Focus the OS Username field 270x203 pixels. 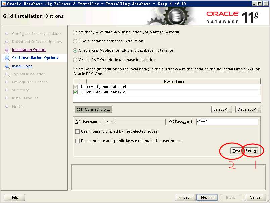(135, 122)
